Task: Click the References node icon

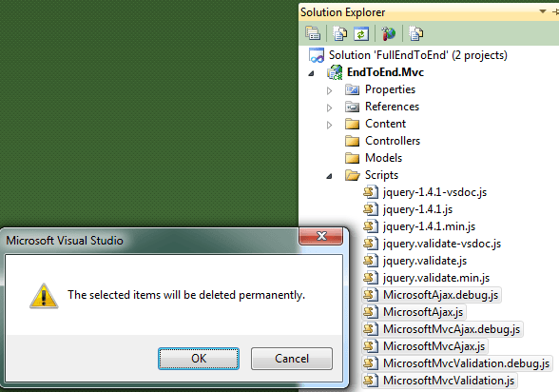Action: coord(352,107)
